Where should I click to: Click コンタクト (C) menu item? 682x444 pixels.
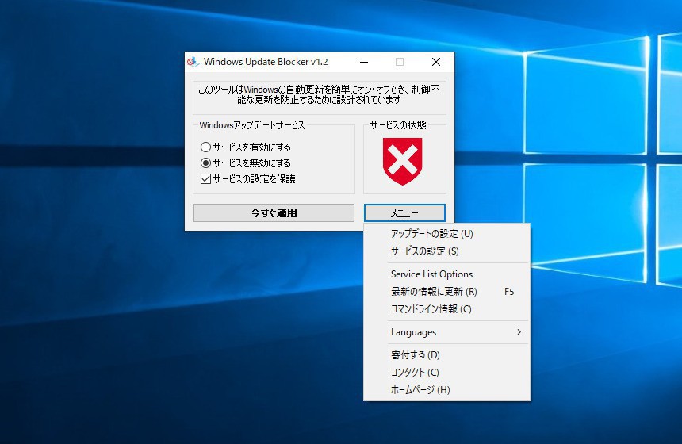pos(446,373)
